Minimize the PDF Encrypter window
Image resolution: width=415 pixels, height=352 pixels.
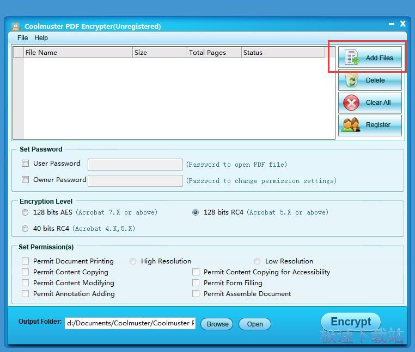392,24
